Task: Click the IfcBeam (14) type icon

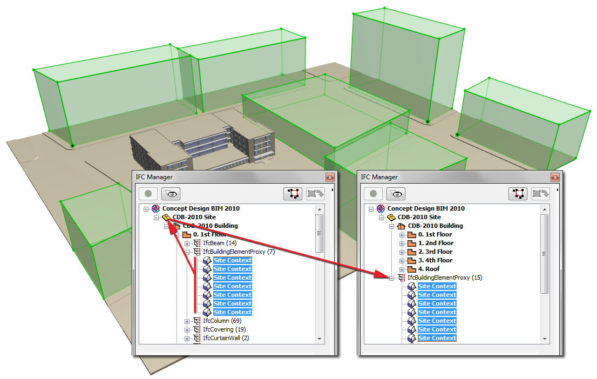Action: 197,243
